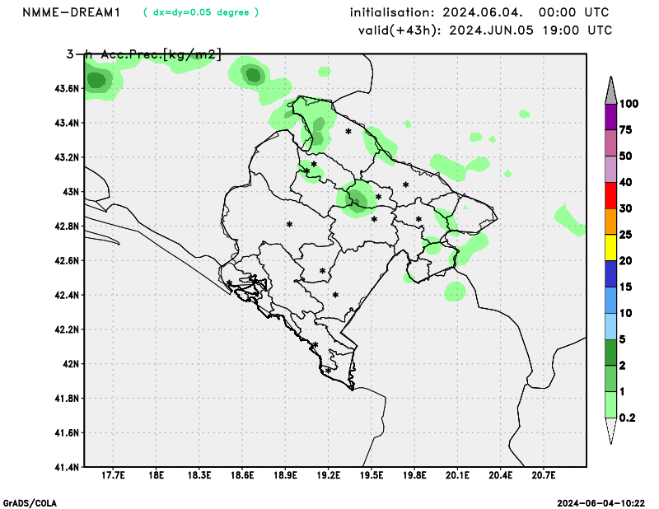Click the dx=dy=0.05 degree resolution label

[201, 12]
